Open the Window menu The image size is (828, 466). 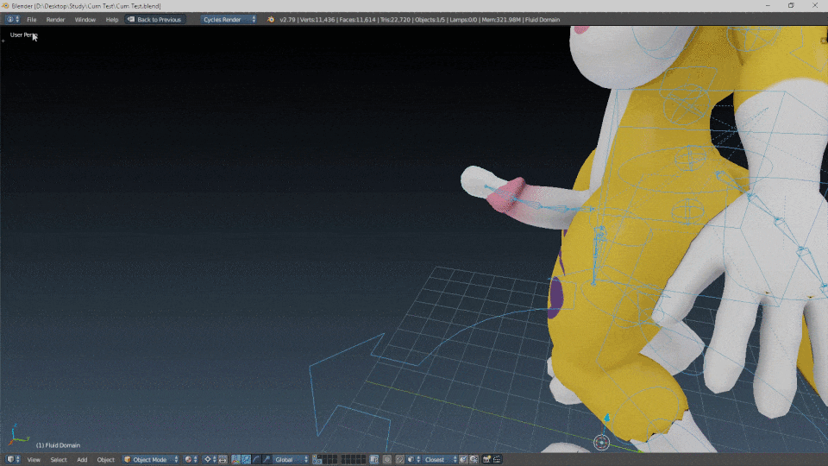tap(85, 20)
